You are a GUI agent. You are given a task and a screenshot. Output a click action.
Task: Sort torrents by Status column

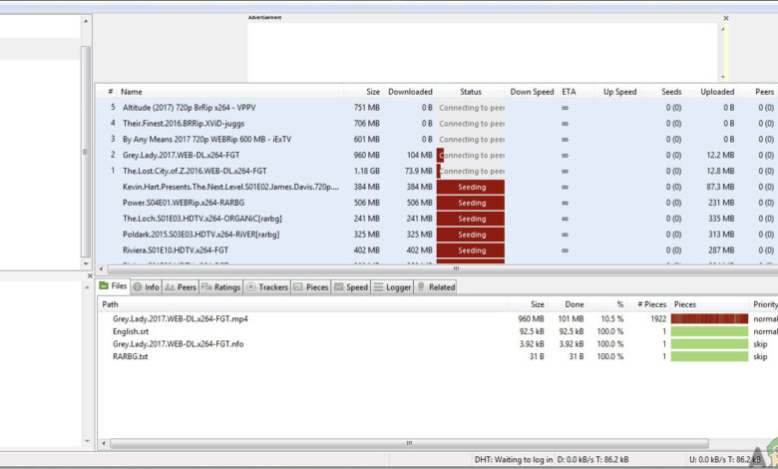point(471,92)
